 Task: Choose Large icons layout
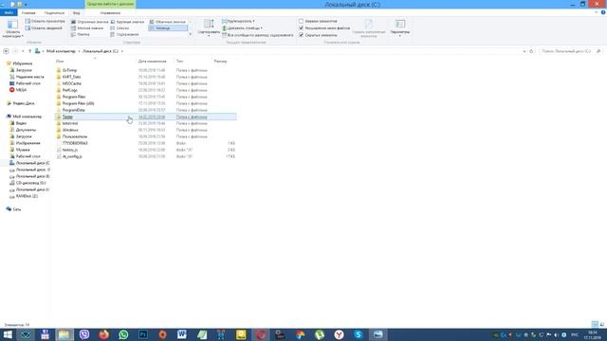coord(127,22)
